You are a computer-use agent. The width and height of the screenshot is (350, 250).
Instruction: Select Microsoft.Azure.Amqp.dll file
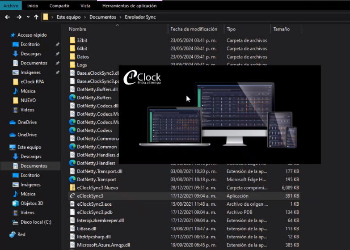pyautogui.click(x=104, y=245)
